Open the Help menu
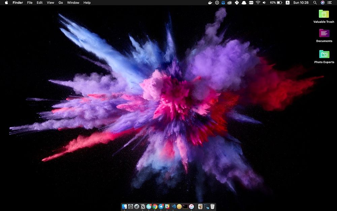 [87, 3]
